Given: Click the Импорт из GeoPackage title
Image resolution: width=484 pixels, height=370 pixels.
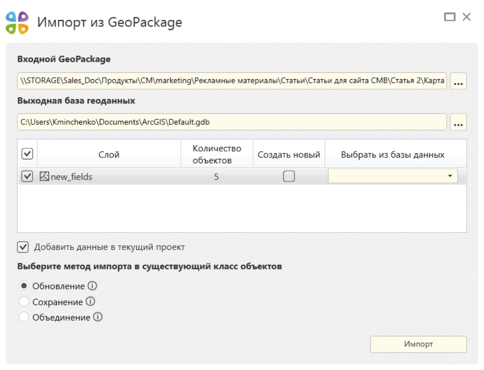Looking at the screenshot, I should click(110, 22).
